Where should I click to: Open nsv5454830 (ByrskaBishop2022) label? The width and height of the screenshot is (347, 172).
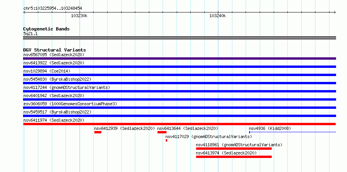click(x=57, y=79)
